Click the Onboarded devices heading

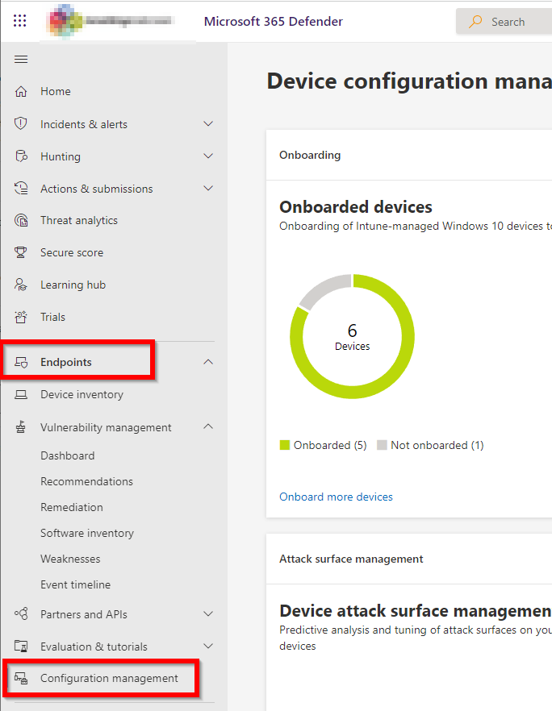356,206
